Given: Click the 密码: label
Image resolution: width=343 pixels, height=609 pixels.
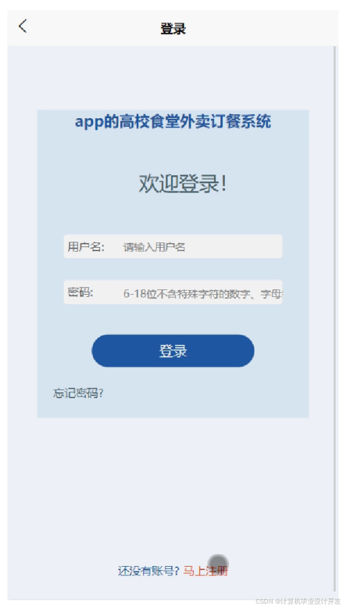Looking at the screenshot, I should [x=81, y=292].
